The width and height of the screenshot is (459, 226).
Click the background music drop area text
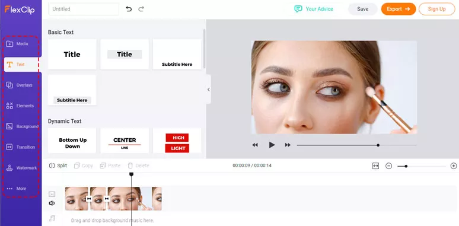coord(113,221)
